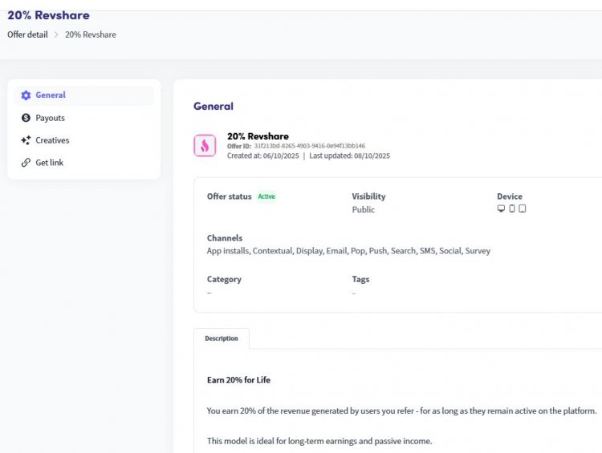Click the Earn 20% for Life heading
Image resolution: width=602 pixels, height=453 pixels.
tap(238, 380)
